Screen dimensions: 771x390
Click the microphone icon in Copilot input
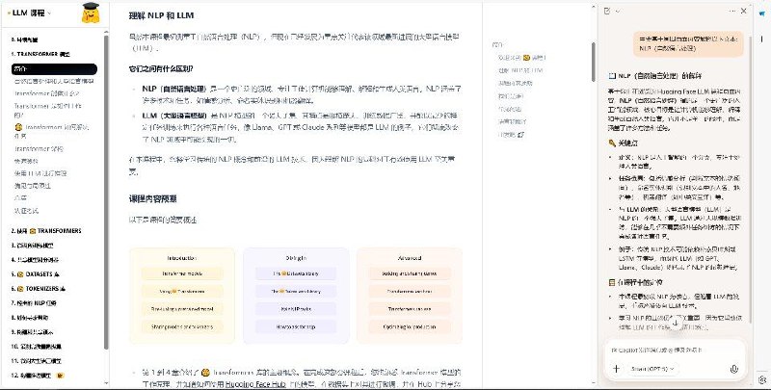[734, 369]
